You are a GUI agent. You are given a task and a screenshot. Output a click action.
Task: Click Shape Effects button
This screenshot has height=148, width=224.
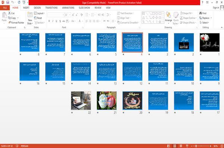pos(188,23)
